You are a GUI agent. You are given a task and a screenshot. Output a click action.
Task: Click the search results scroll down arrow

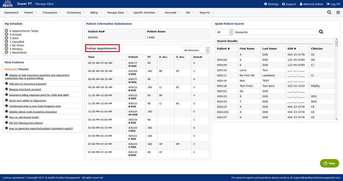click(x=336, y=119)
